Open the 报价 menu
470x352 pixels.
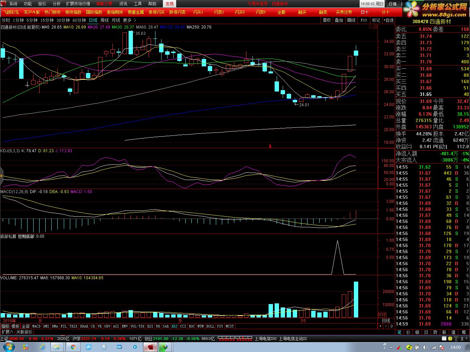42,4
